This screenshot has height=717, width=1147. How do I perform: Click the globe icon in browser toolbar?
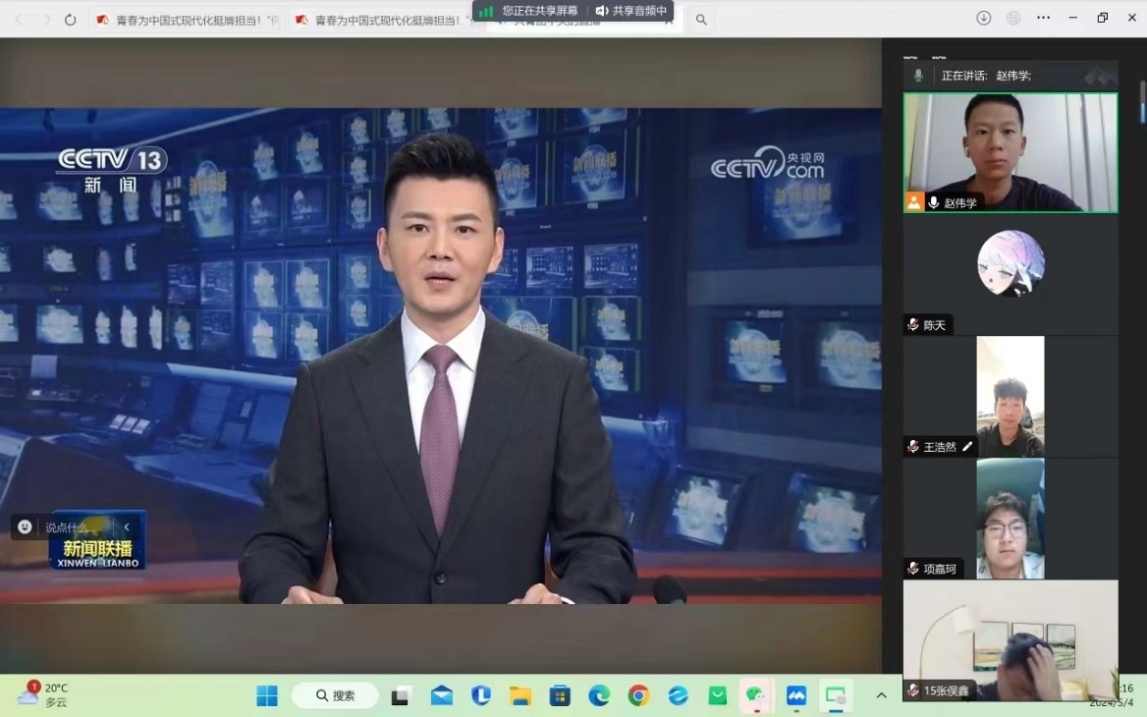click(1013, 18)
